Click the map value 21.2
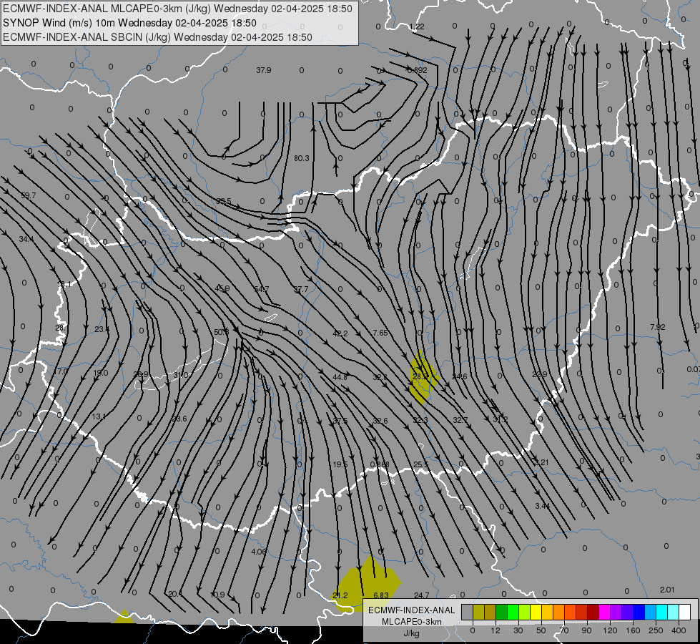This screenshot has height=644, width=700. click(340, 595)
